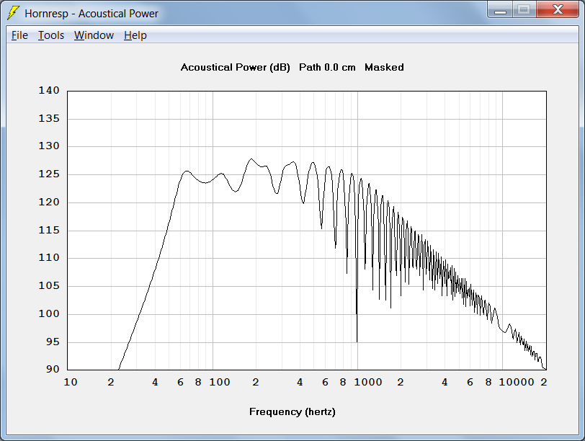Click the Hornresp lightning bolt title icon
The image size is (585, 441).
(13, 13)
